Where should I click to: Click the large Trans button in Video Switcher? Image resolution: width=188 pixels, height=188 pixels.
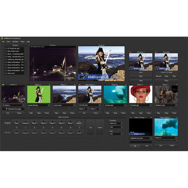point(100,127)
